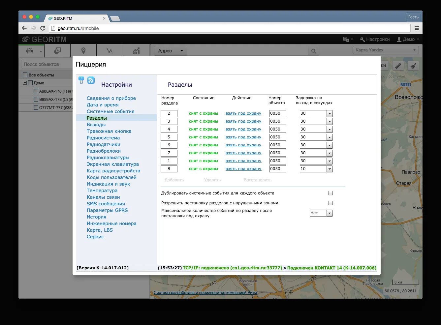Click the broom clear map icon
The image size is (441, 325).
[413, 66]
